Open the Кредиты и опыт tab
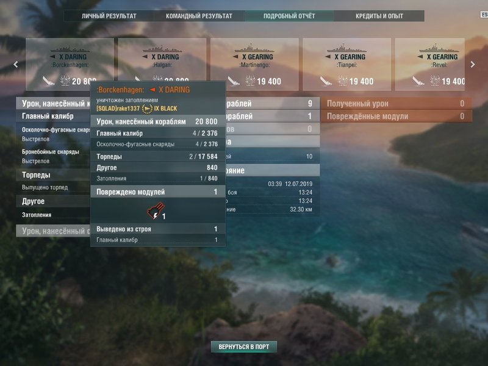 coord(379,16)
